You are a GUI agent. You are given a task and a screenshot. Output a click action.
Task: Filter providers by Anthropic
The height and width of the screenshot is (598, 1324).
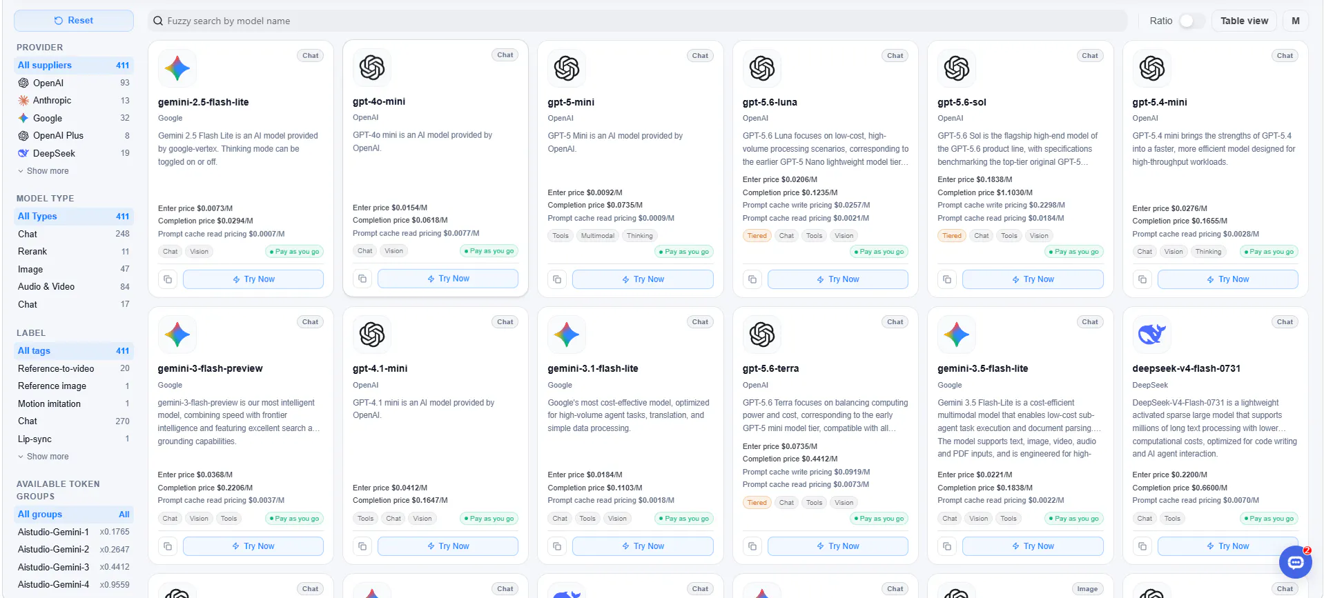point(74,101)
